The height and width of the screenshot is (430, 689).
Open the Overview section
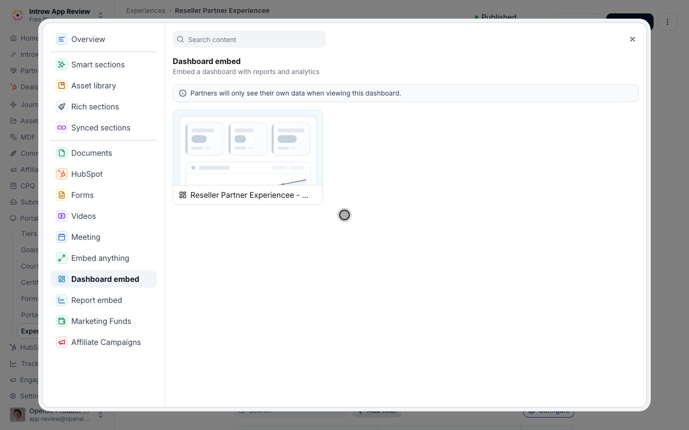103,39
